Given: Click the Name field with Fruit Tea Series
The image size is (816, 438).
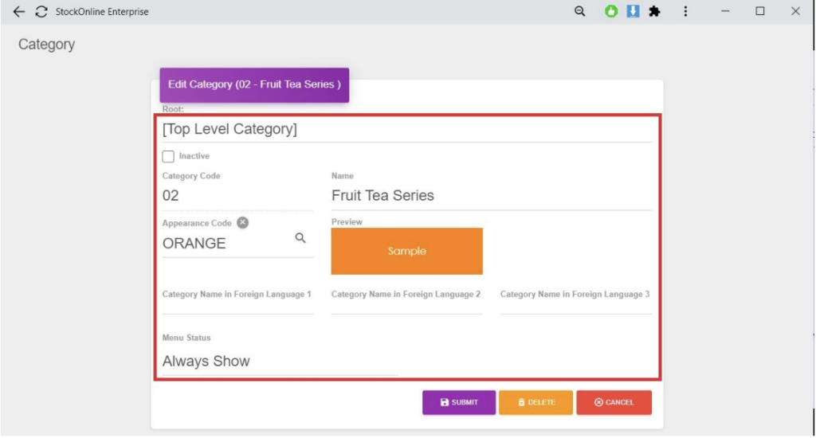Looking at the screenshot, I should coord(491,196).
